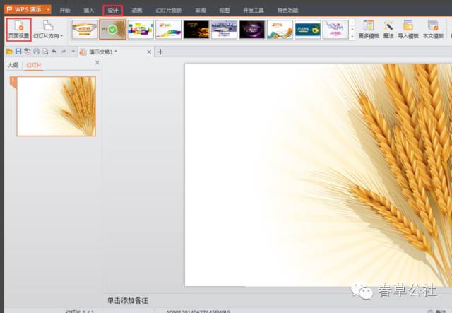Open the 审阅 (Review) ribbon tab

pyautogui.click(x=201, y=11)
